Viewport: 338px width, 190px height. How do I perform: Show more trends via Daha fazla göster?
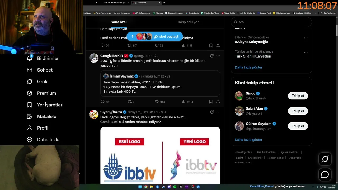[248, 67]
